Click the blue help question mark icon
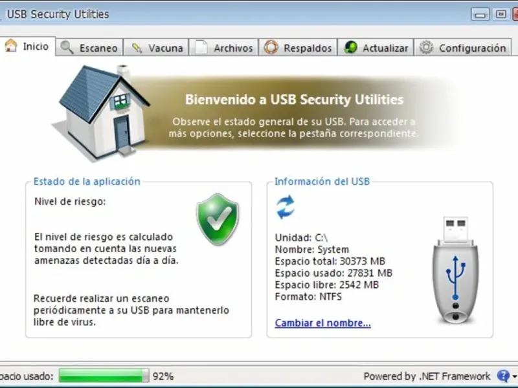 coord(503,376)
